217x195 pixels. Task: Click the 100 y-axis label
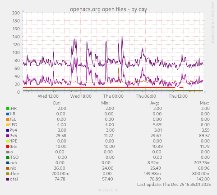[x=16, y=52]
